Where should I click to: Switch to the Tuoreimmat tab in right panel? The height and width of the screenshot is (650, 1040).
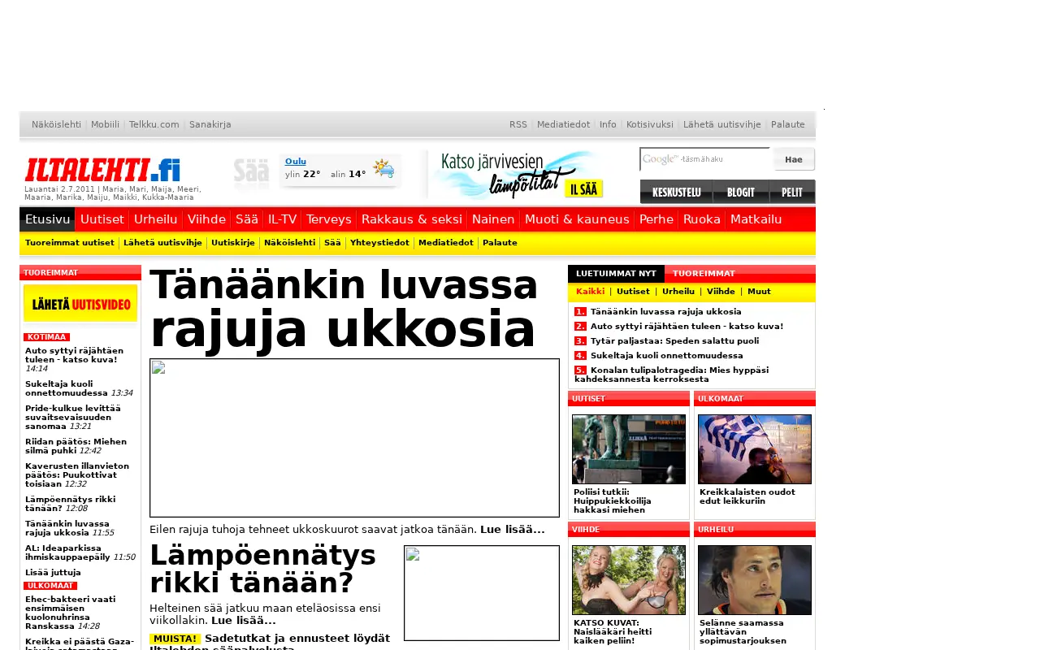(704, 274)
